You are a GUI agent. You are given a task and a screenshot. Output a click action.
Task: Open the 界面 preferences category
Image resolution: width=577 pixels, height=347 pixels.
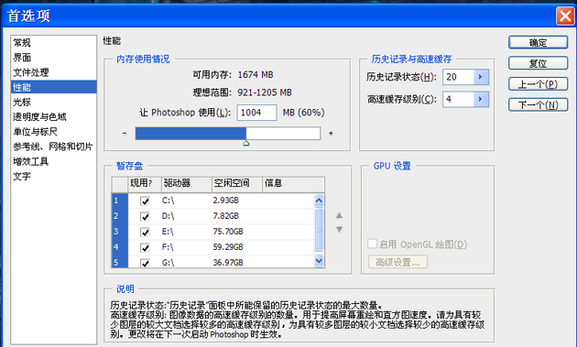(x=22, y=58)
